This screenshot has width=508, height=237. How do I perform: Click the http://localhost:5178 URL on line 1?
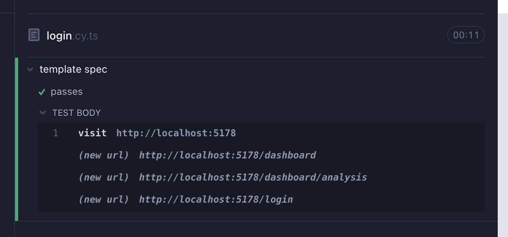point(176,133)
